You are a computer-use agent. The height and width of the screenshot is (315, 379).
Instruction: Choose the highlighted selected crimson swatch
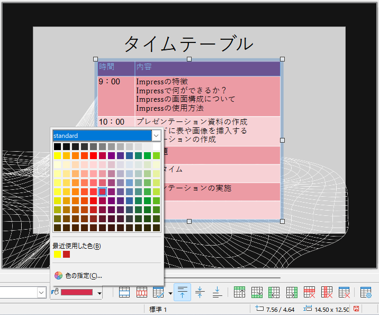tap(103, 191)
